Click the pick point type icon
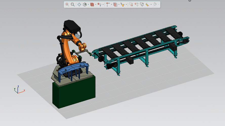This screenshot has height=126, width=225. click(x=108, y=5)
